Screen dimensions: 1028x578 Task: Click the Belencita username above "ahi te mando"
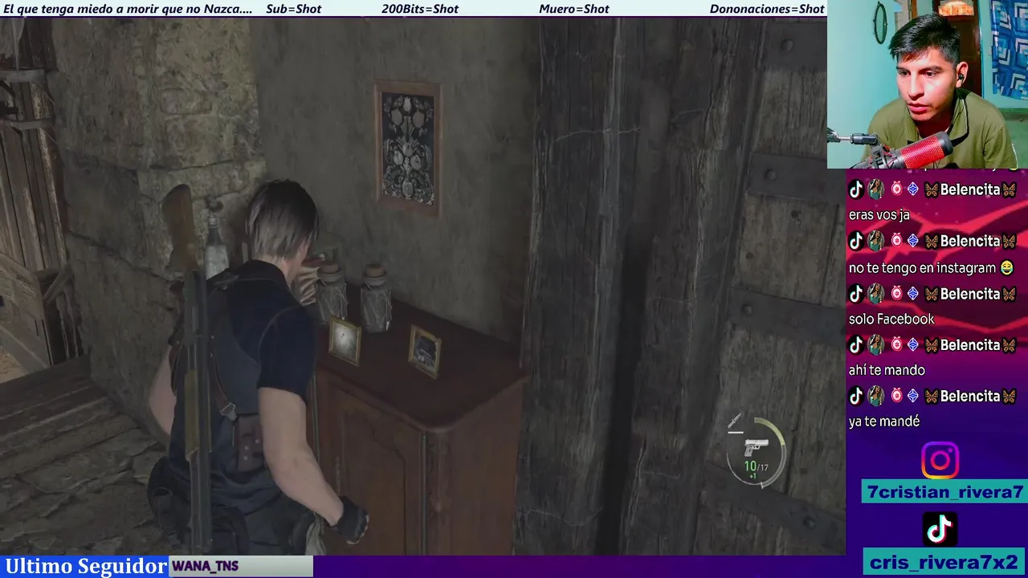tap(970, 344)
